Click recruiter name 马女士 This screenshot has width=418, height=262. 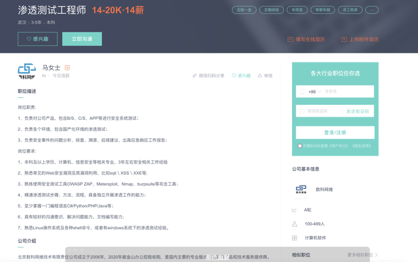(x=51, y=68)
